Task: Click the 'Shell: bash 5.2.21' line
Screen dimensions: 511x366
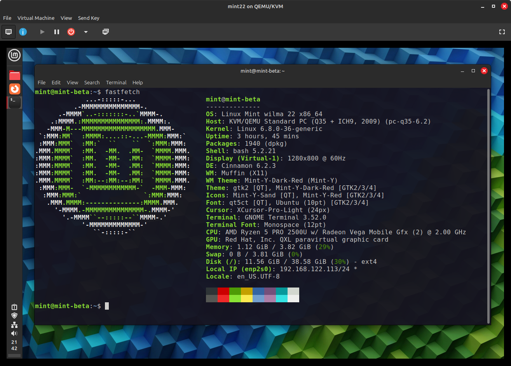Action: 241,151
